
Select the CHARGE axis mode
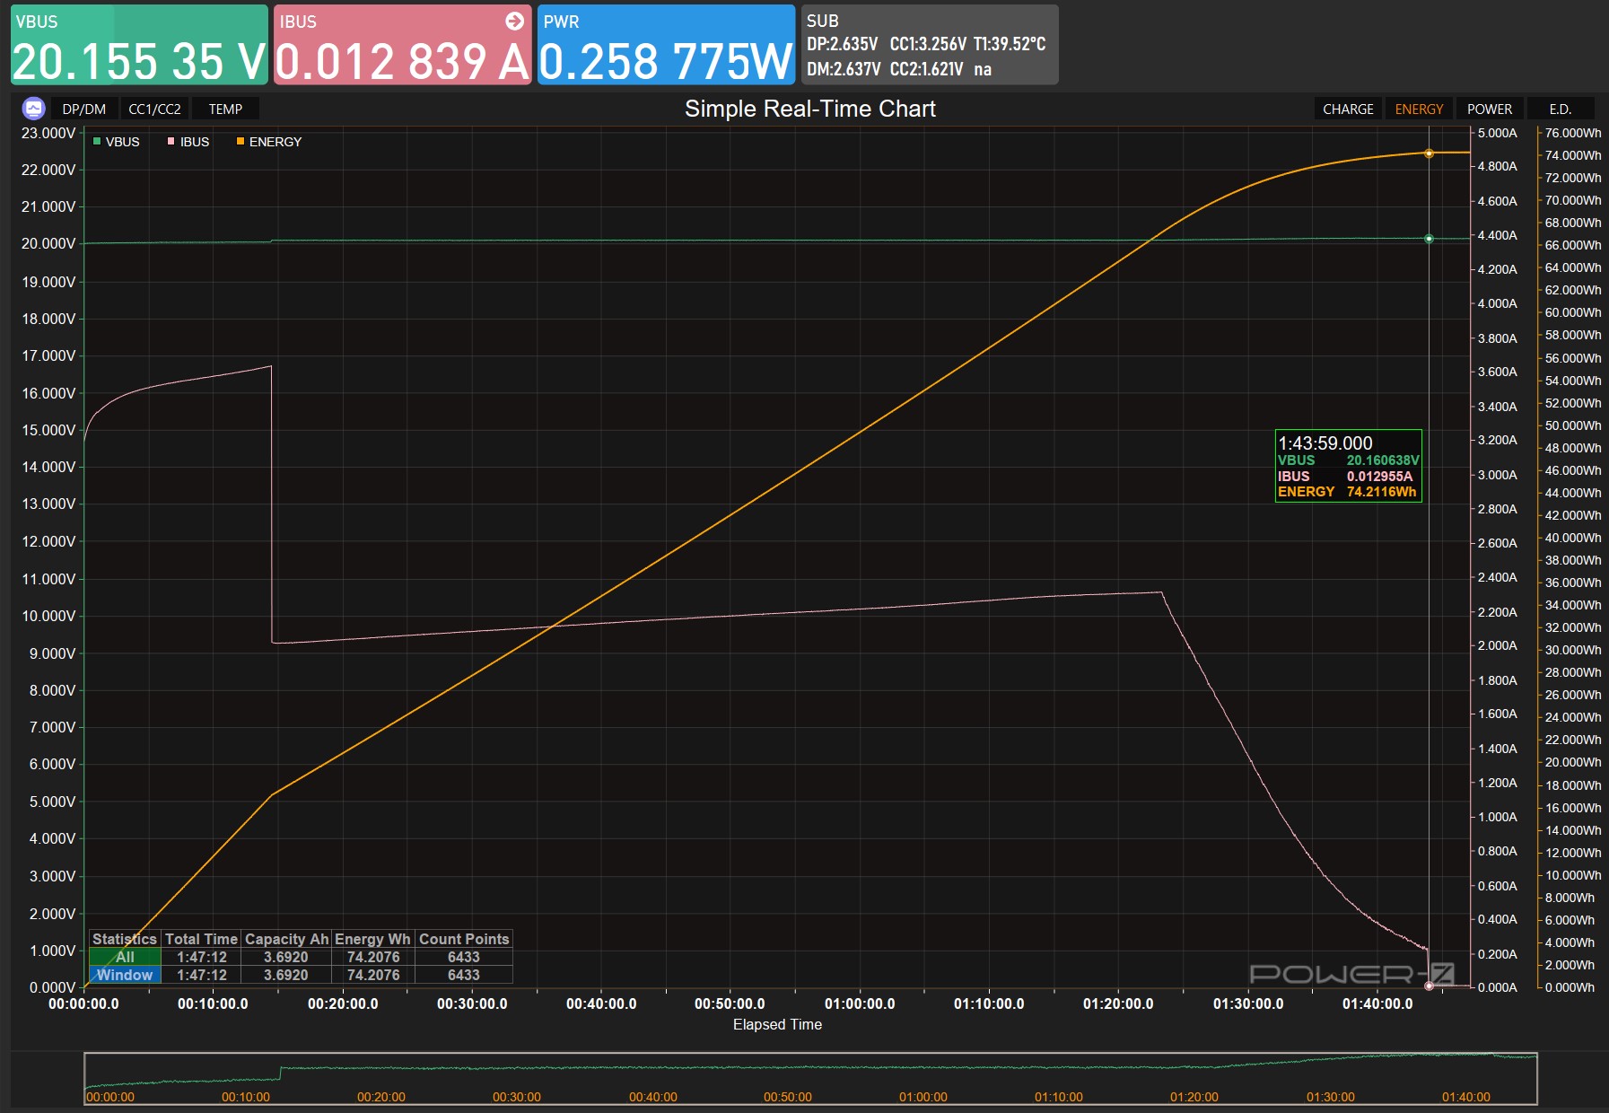pos(1347,109)
